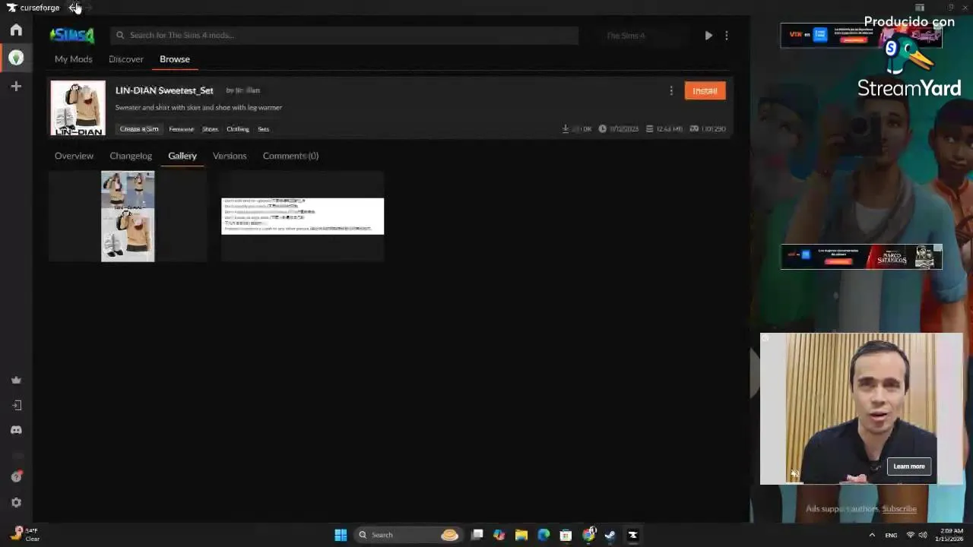Open Microsoft Edge from taskbar
Screen dimensions: 973x547
[x=544, y=535]
